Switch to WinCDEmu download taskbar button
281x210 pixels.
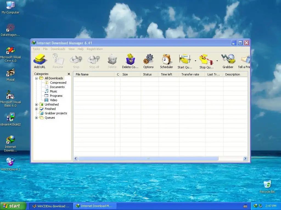point(51,206)
